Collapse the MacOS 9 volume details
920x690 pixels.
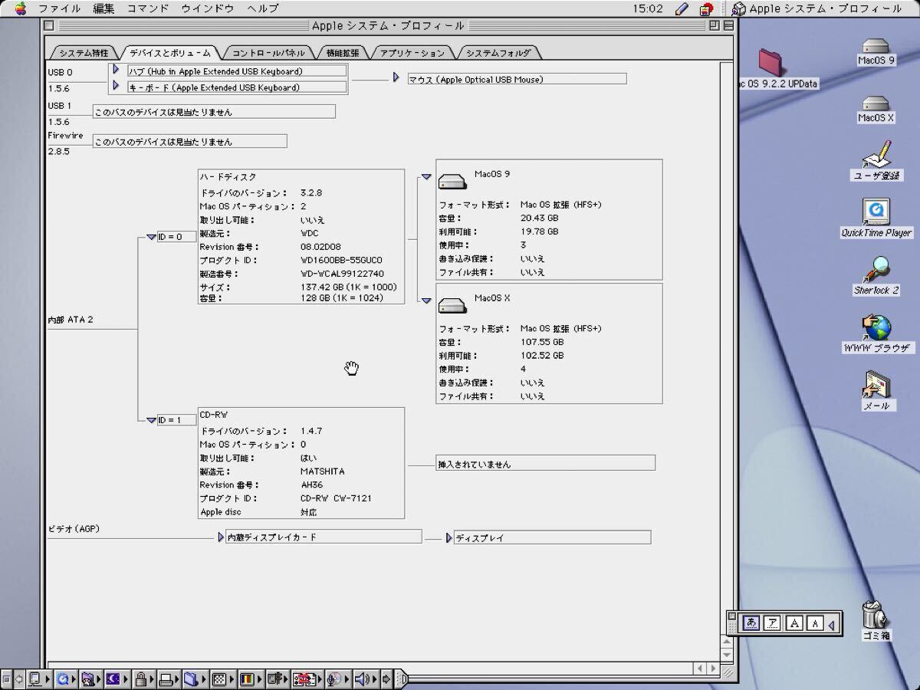point(426,177)
